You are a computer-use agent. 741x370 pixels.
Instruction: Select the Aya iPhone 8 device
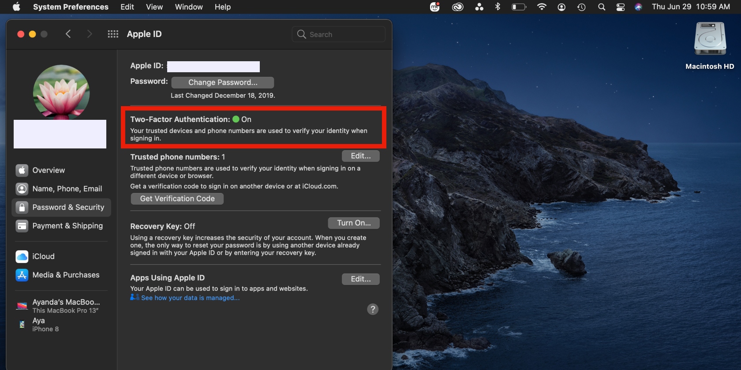(x=61, y=324)
